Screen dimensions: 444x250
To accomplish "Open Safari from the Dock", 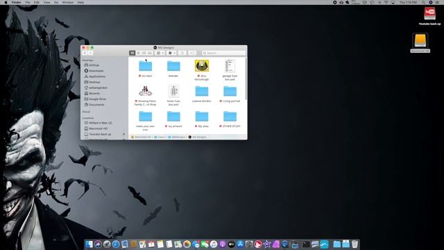I will tap(116, 244).
